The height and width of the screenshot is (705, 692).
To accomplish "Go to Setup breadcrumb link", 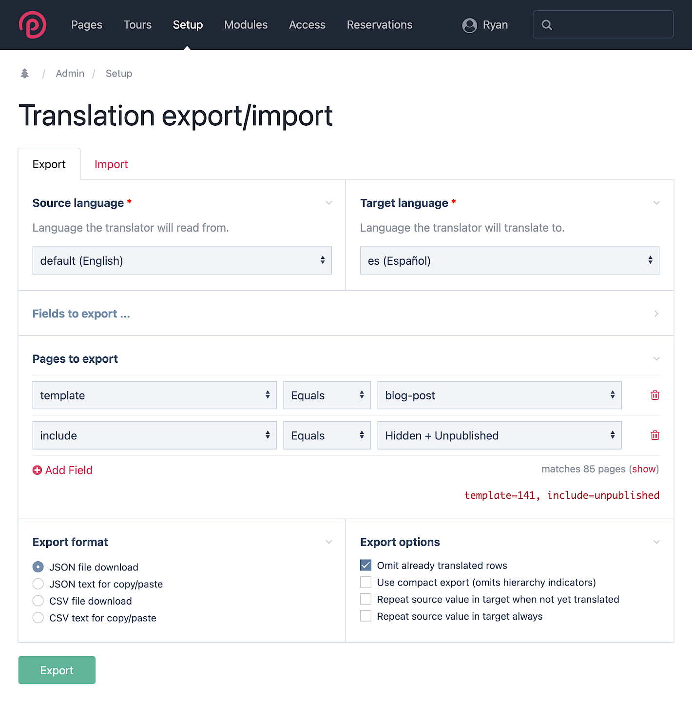I will [x=119, y=74].
